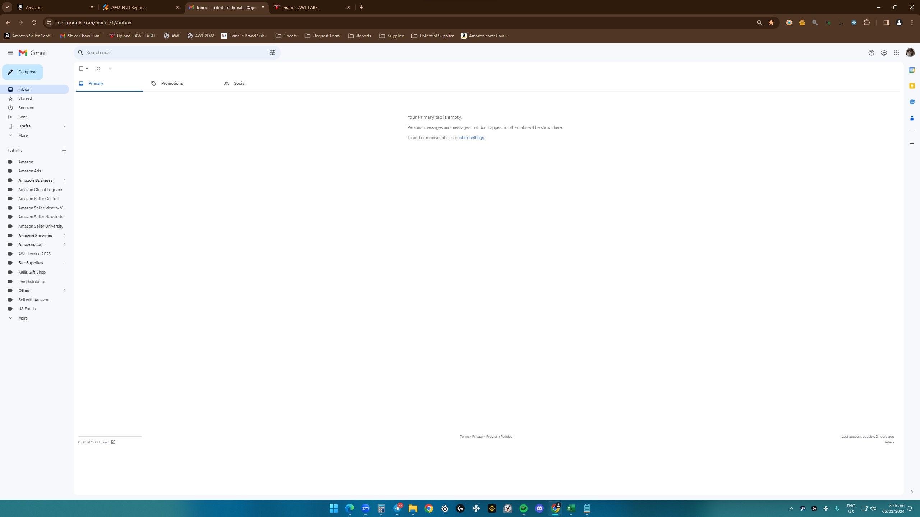Image resolution: width=920 pixels, height=517 pixels.
Task: Toggle the select all checkbox
Action: tap(81, 69)
